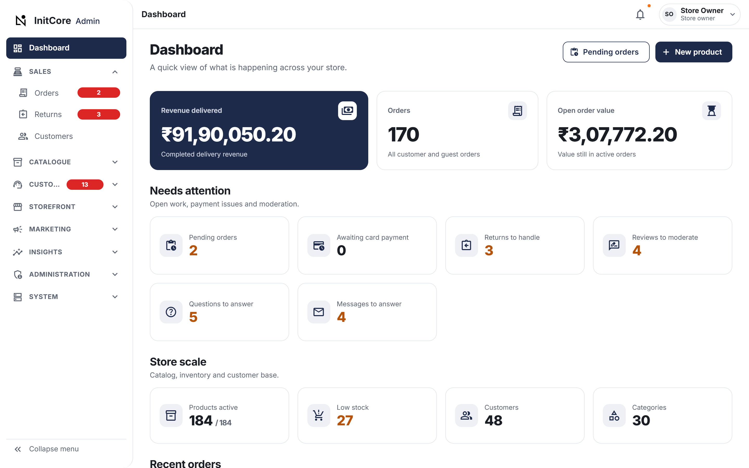Expand the STOREFRONT section
The width and height of the screenshot is (749, 468).
click(66, 207)
